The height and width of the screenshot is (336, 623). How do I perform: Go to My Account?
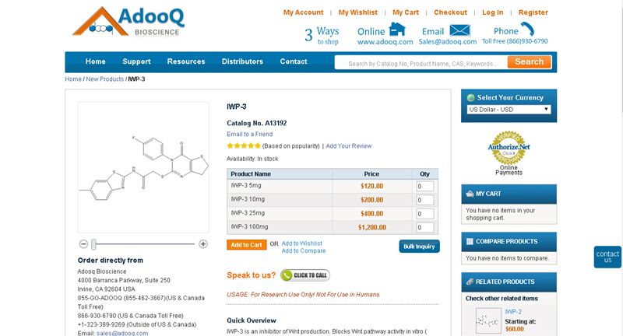point(303,12)
